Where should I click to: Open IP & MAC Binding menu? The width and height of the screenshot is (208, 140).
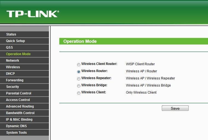24,120
